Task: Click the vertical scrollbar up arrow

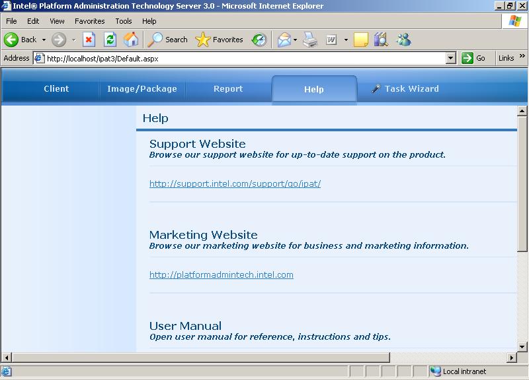Action: (522, 111)
